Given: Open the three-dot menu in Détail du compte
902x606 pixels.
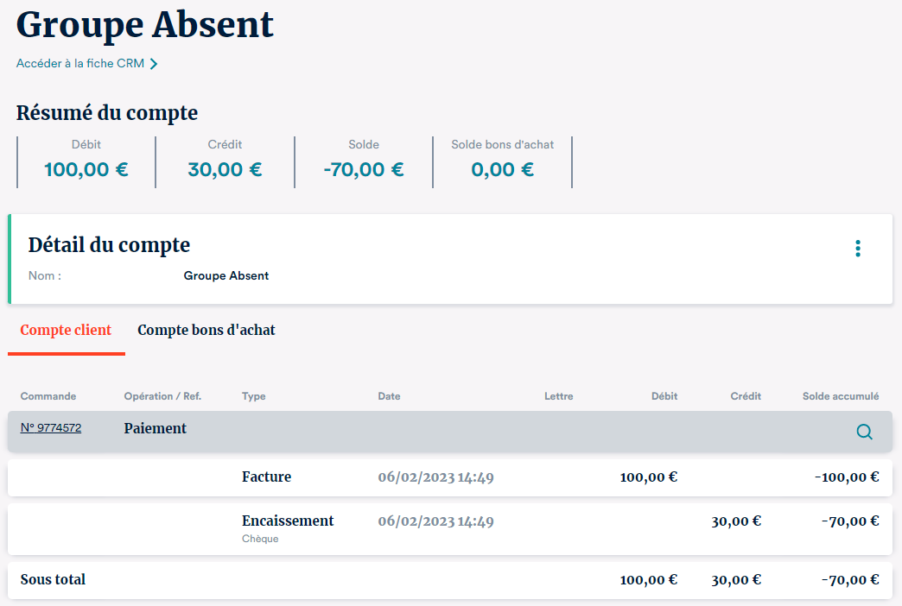Looking at the screenshot, I should pos(857,249).
